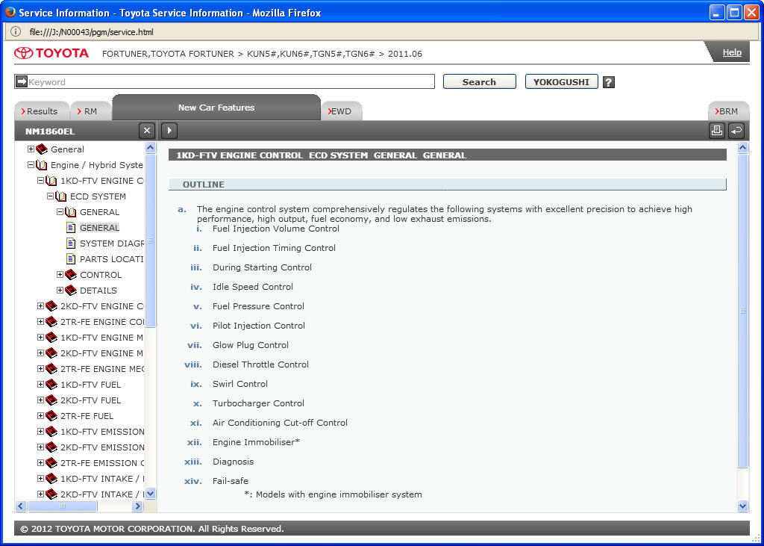This screenshot has height=546, width=764.
Task: Open the YOKOGUSHI question mark help
Action: [x=609, y=82]
